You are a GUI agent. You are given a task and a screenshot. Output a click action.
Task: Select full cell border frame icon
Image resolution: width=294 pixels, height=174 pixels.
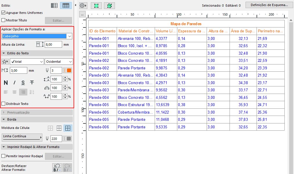[x=68, y=128]
